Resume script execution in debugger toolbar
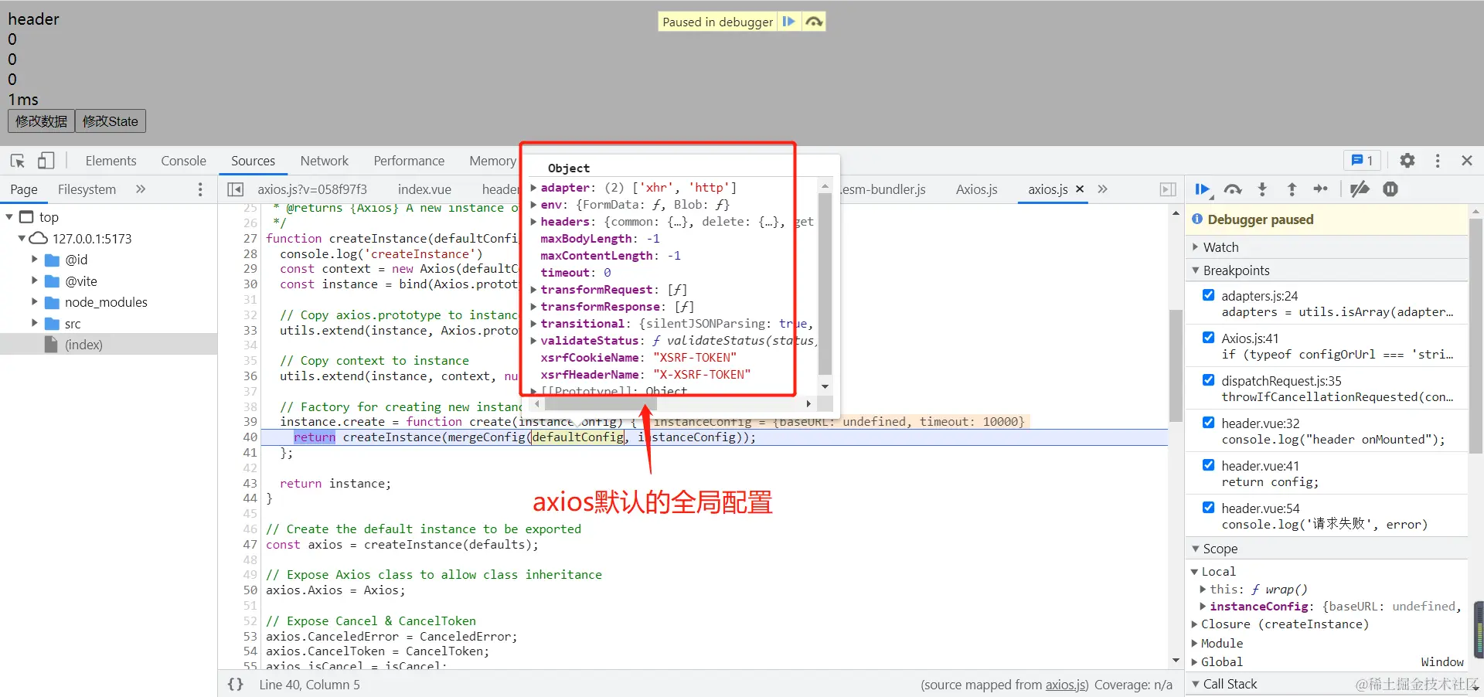 pyautogui.click(x=1203, y=189)
